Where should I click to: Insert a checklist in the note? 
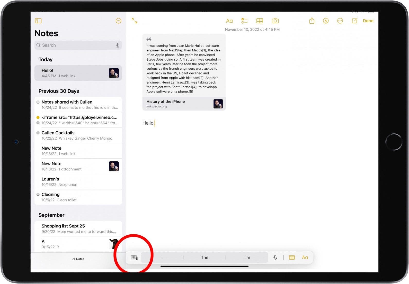pyautogui.click(x=244, y=21)
